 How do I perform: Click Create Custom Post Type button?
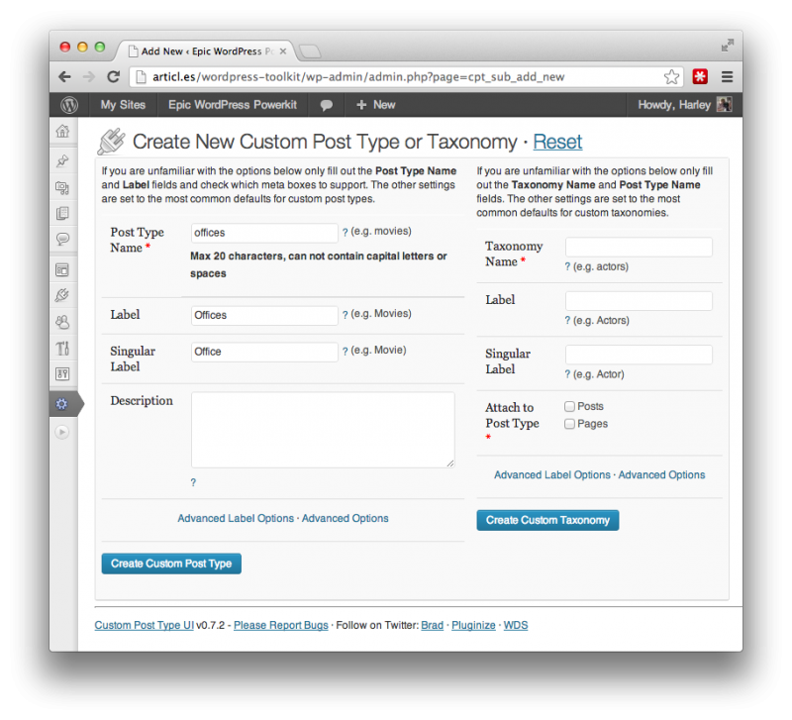tap(171, 564)
